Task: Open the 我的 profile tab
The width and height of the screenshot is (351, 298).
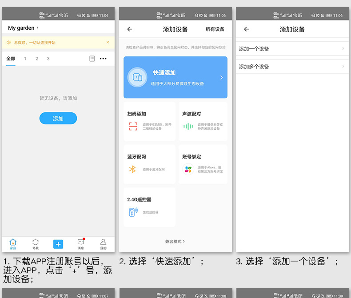Action: pos(103,244)
